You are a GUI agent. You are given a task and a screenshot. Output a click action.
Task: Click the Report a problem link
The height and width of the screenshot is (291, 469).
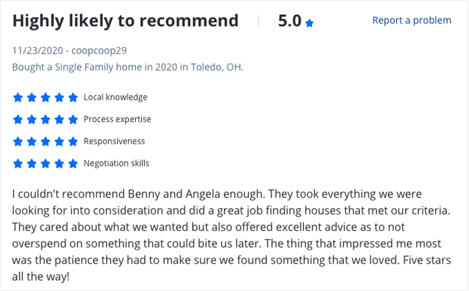coord(412,20)
